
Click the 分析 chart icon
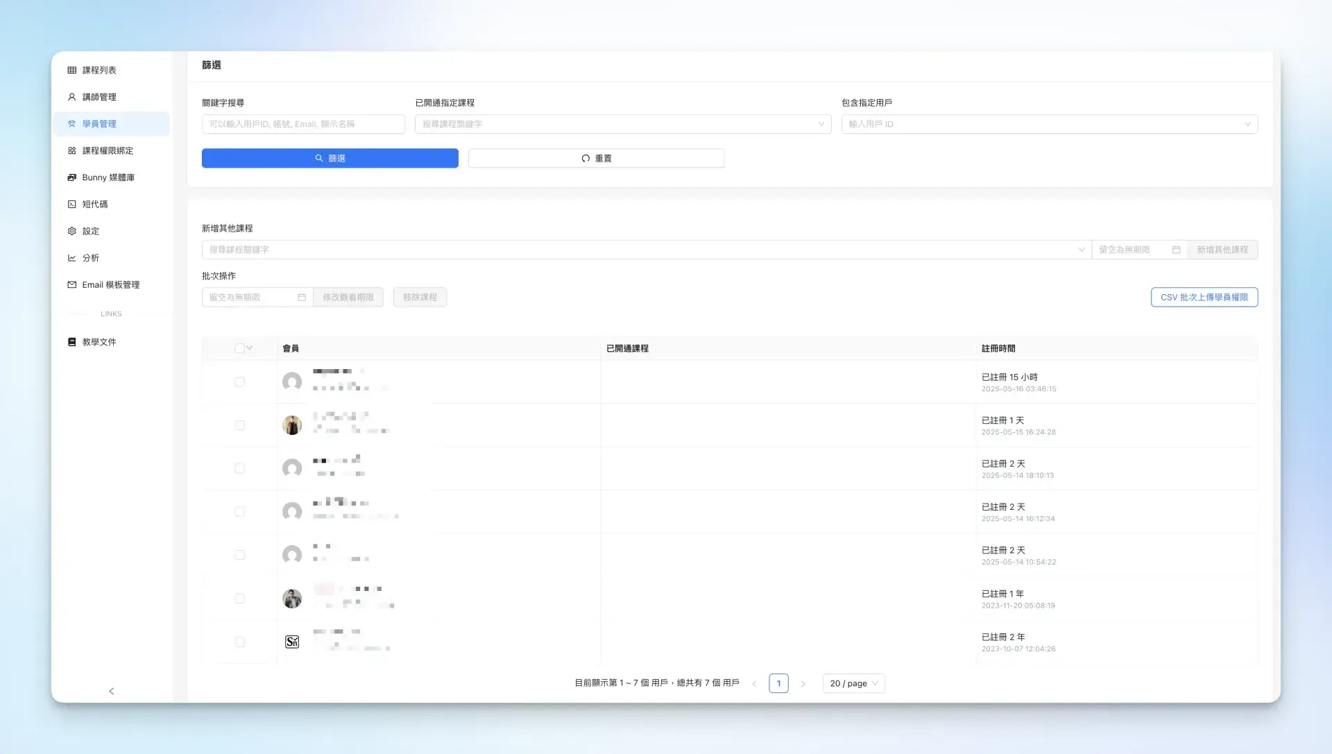pyautogui.click(x=71, y=258)
